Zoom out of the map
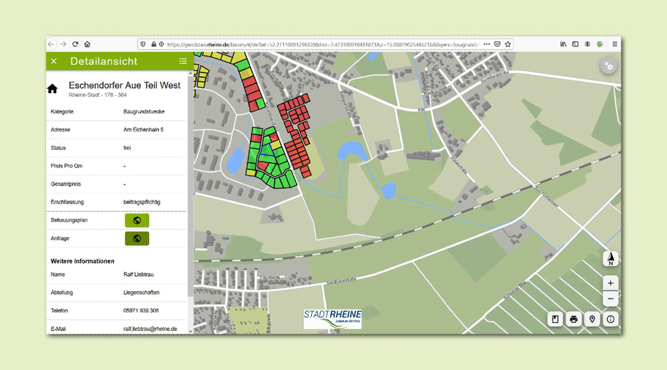Image resolution: width=667 pixels, height=370 pixels. pyautogui.click(x=610, y=298)
